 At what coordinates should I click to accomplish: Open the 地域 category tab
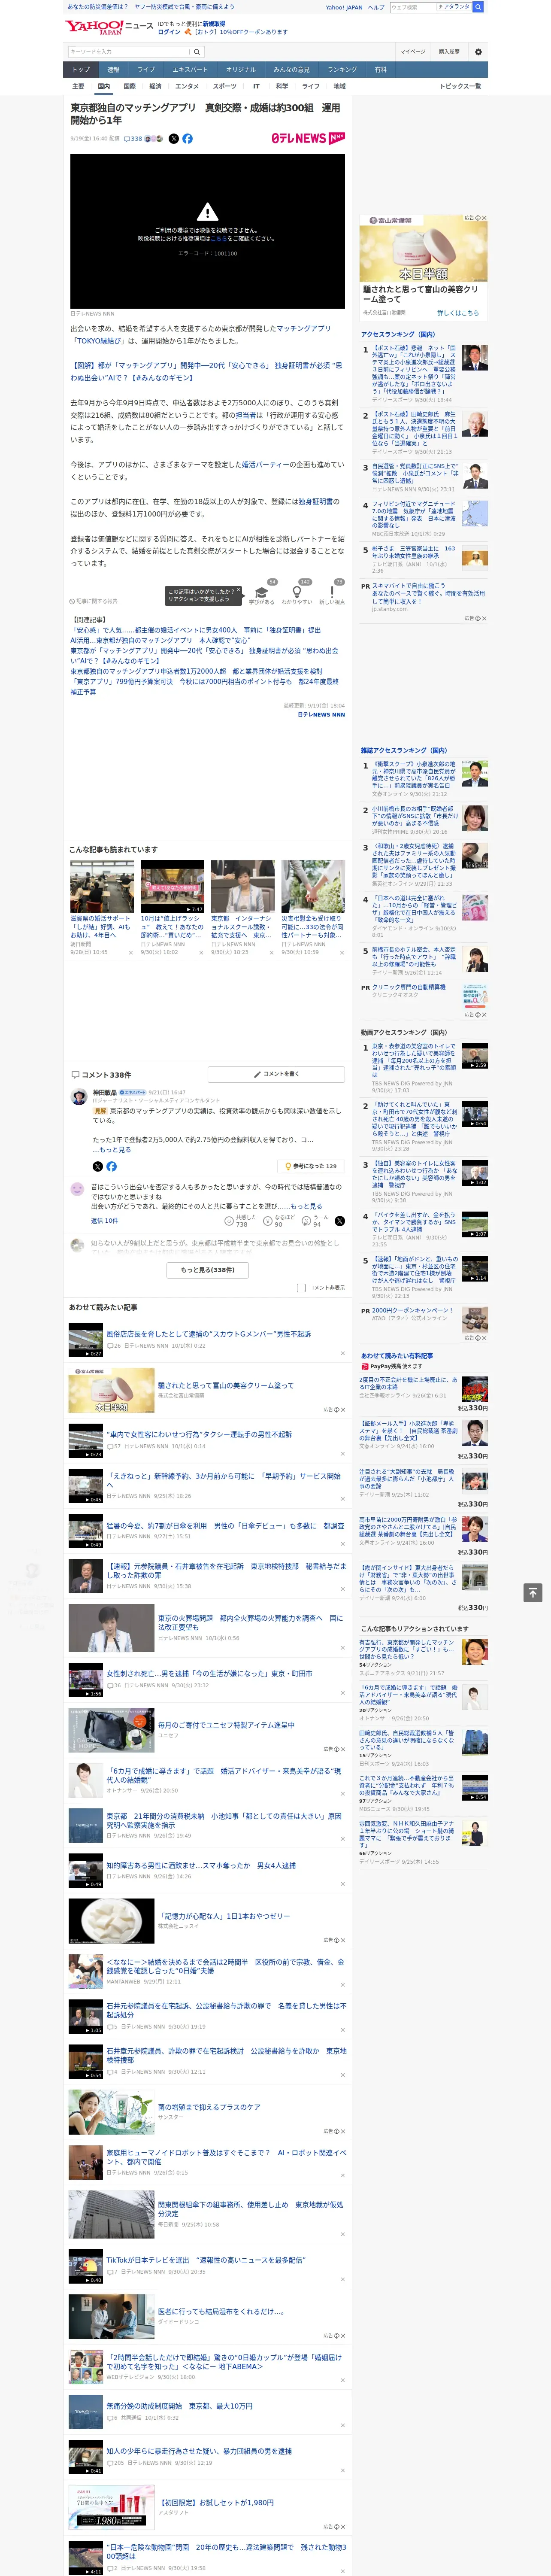coord(340,86)
